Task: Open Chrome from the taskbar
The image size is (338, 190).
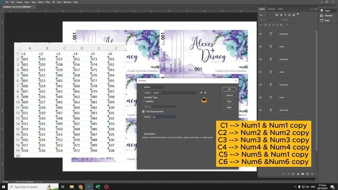Action: click(x=80, y=187)
